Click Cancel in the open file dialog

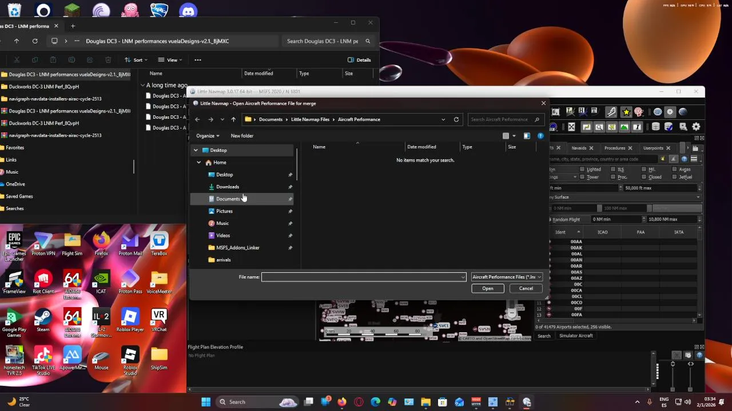coord(526,288)
